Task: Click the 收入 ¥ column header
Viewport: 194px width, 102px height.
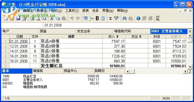Action: tap(114, 36)
